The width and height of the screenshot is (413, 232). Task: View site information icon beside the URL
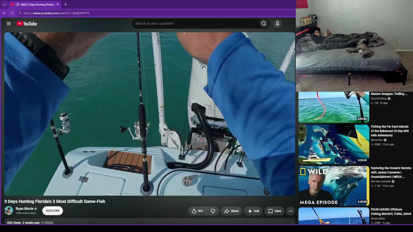[20, 13]
